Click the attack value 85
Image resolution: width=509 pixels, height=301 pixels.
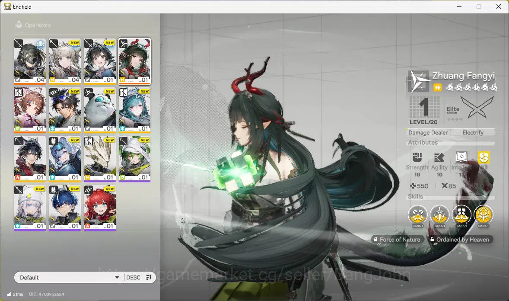point(449,186)
